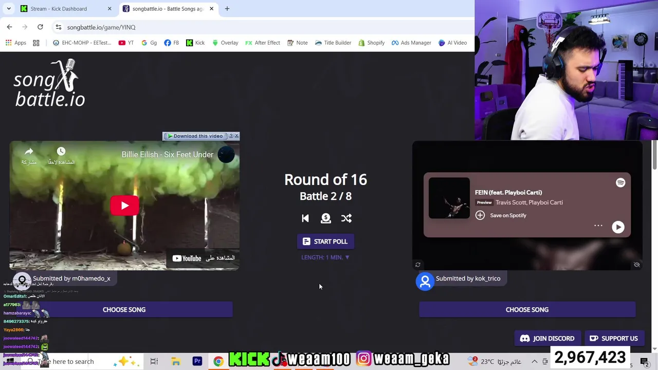Screen dimensions: 658x370
Task: Play the Billie Eilish YouTube video
Action: coord(124,206)
